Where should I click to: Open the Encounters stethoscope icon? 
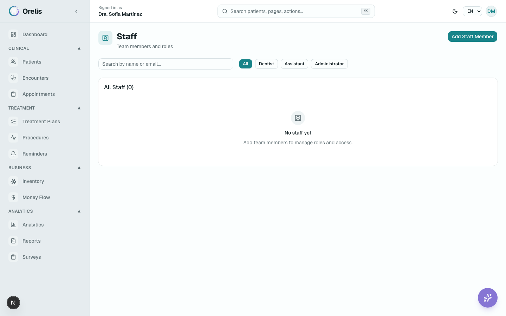13,78
